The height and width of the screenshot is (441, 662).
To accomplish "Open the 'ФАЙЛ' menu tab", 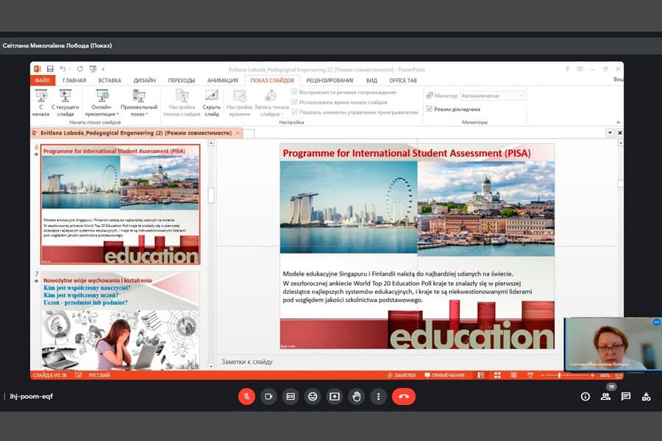I will [42, 80].
